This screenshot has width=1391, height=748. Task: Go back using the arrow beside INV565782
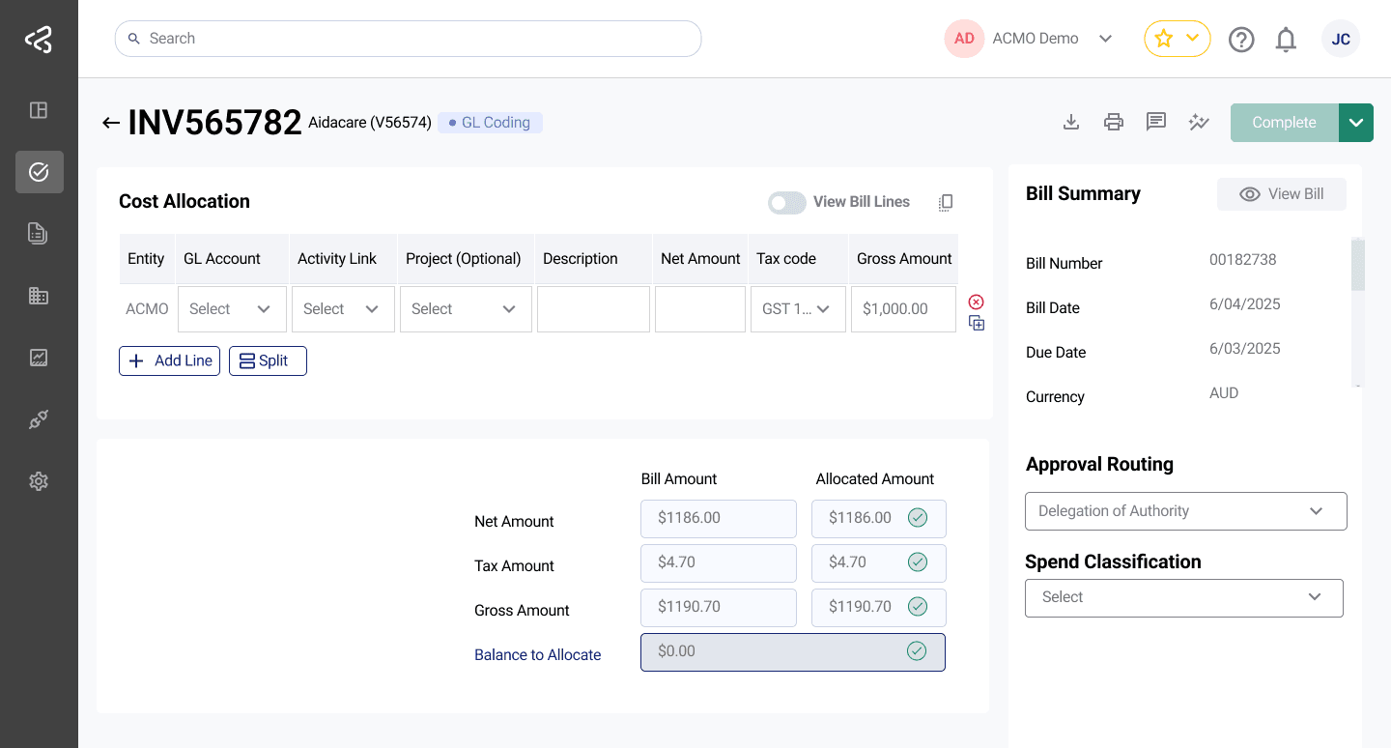[x=111, y=123]
